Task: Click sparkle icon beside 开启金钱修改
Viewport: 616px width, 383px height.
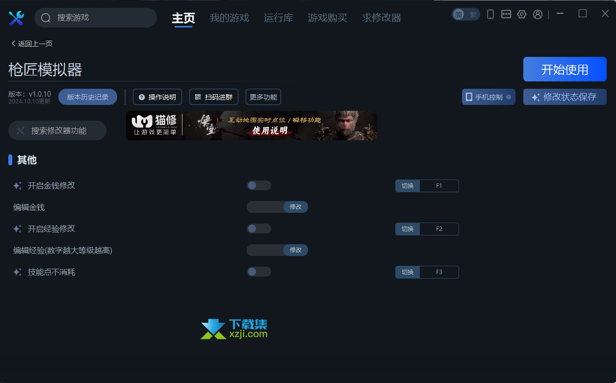Action: point(17,186)
